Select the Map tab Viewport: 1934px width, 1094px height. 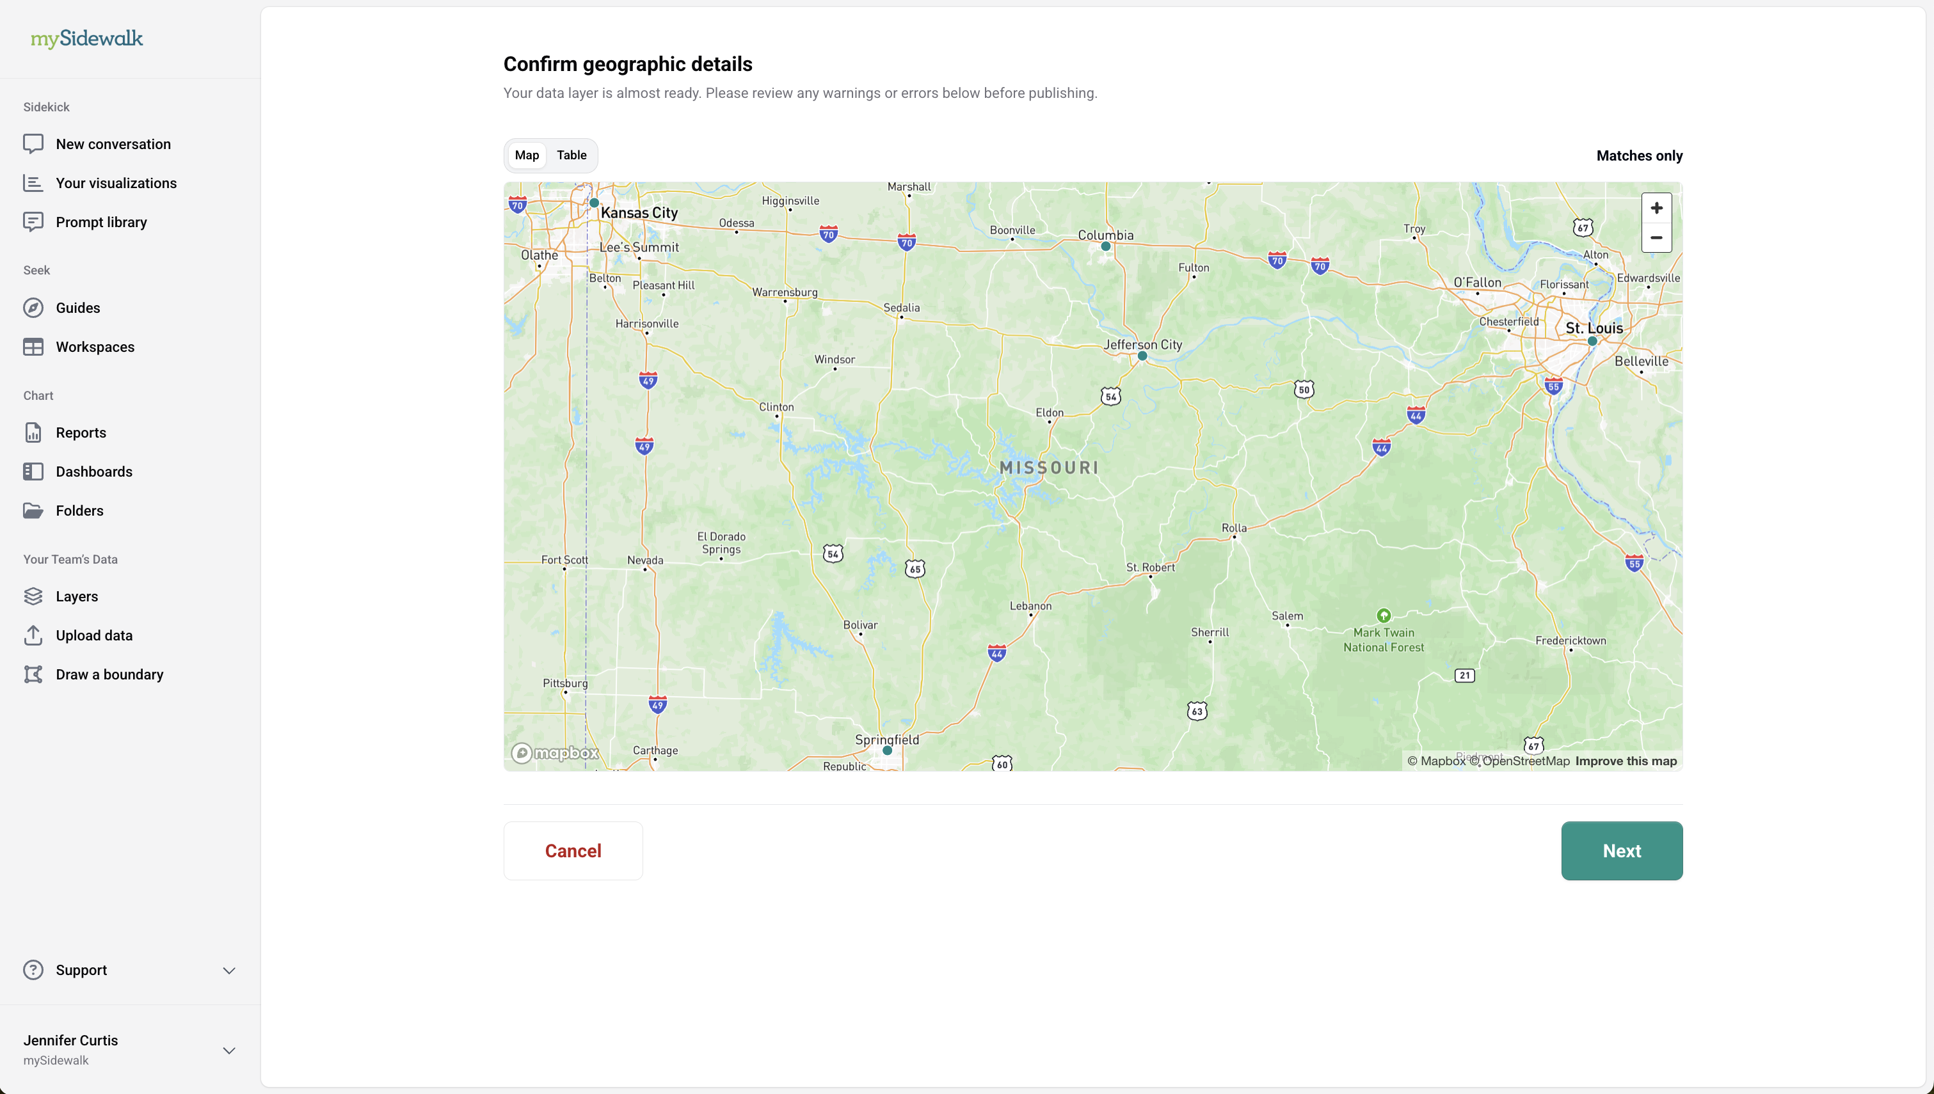coord(527,155)
